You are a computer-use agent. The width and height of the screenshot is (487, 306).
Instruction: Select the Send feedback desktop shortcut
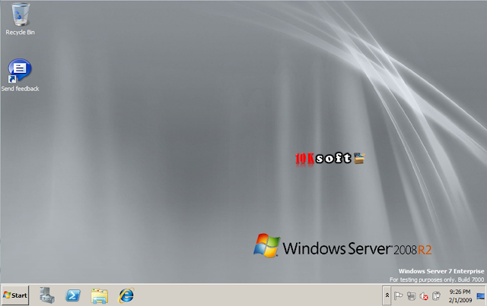click(20, 75)
